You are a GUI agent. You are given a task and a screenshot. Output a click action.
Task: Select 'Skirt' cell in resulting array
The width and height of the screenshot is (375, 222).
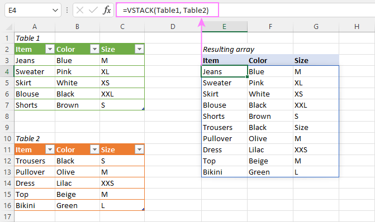224,94
